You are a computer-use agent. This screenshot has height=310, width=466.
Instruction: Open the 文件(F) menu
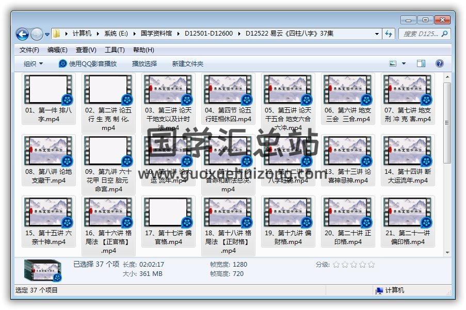pyautogui.click(x=29, y=50)
